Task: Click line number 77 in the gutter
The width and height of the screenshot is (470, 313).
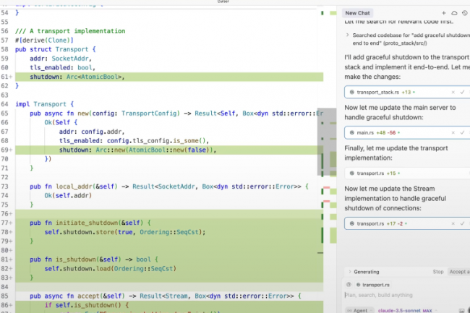Action: coord(5,223)
